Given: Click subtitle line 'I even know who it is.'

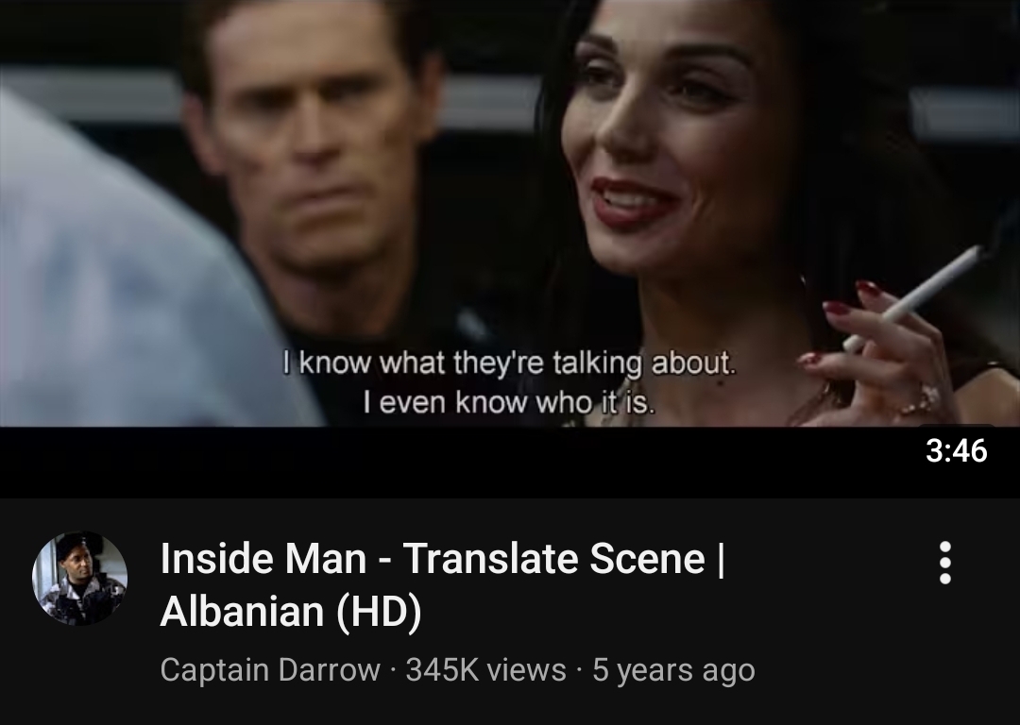Looking at the screenshot, I should coord(509,402).
